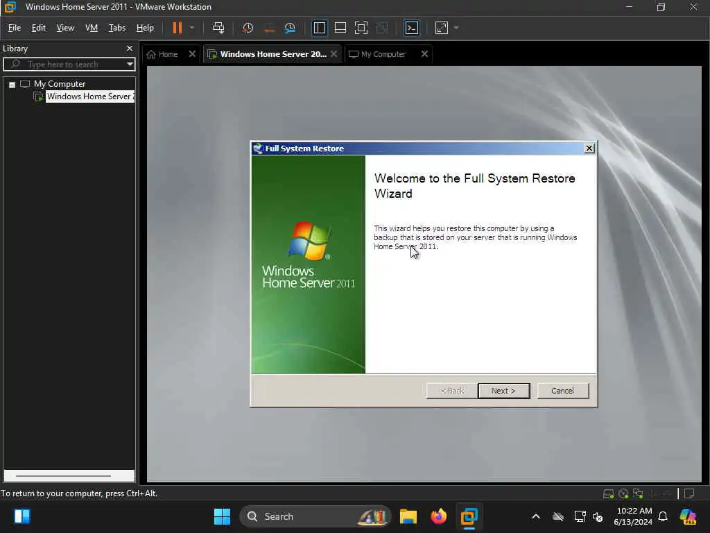
Task: Select Windows Home Server in library tree
Action: 90,96
